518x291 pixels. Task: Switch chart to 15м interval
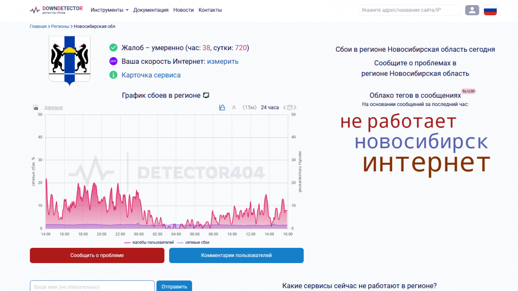pyautogui.click(x=249, y=107)
